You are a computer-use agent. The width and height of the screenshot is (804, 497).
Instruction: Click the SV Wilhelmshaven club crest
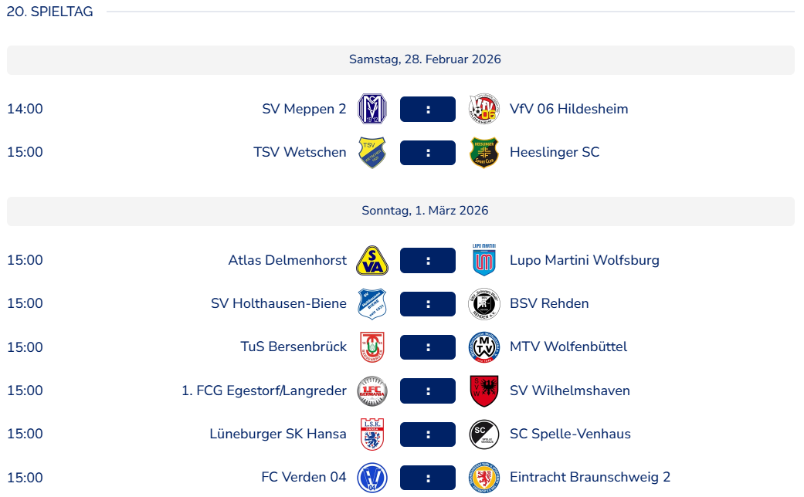484,390
